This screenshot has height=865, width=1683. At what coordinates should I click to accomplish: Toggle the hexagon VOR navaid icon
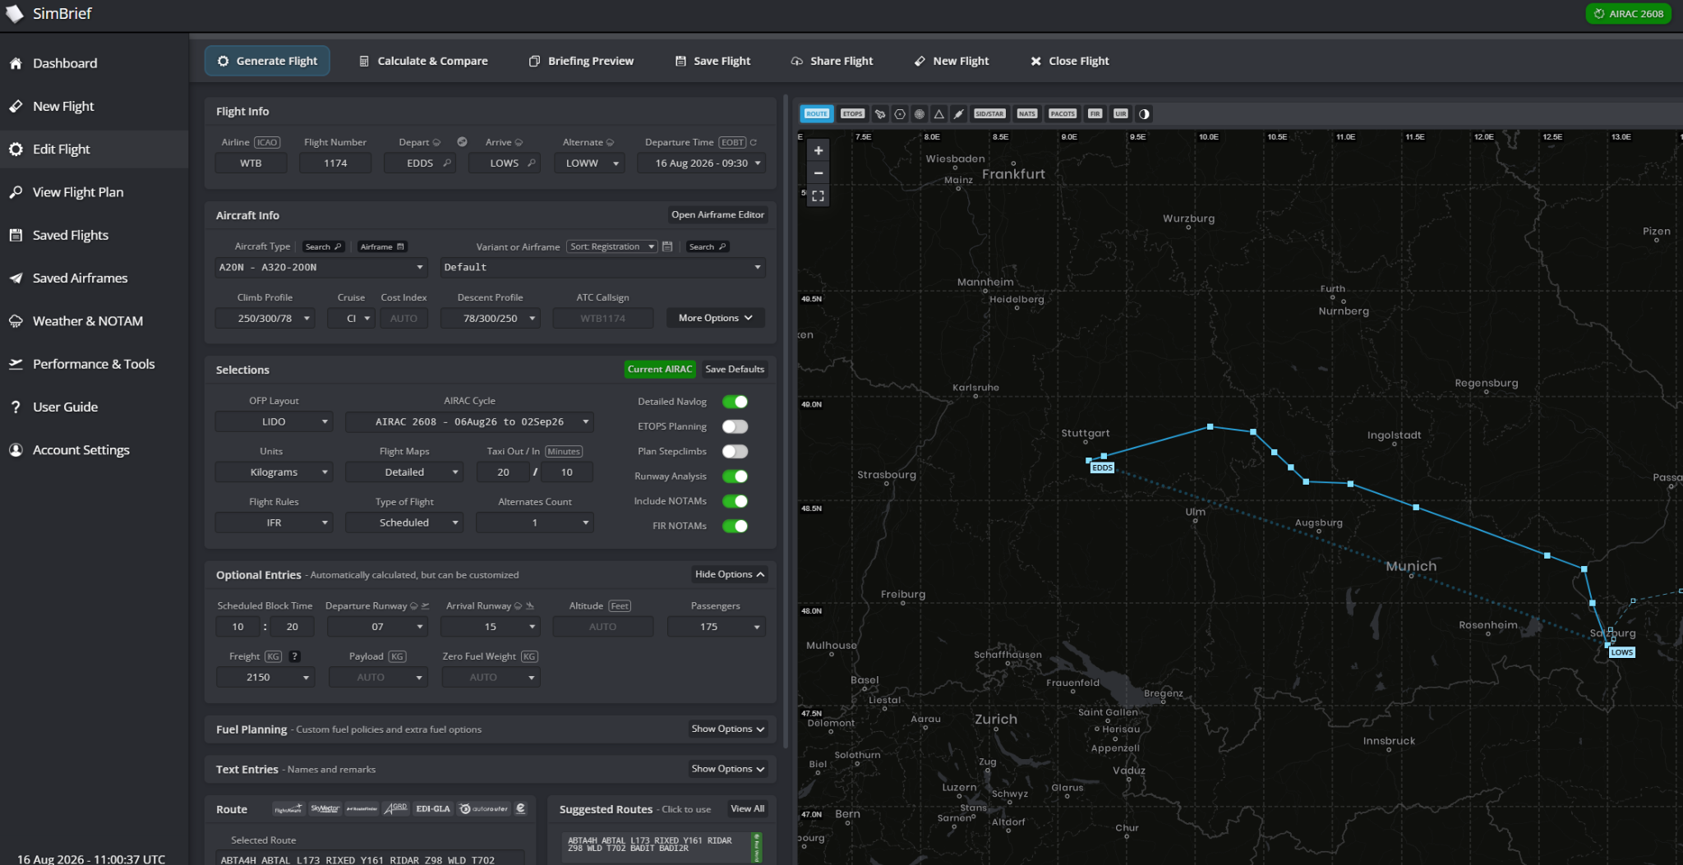[x=900, y=114]
